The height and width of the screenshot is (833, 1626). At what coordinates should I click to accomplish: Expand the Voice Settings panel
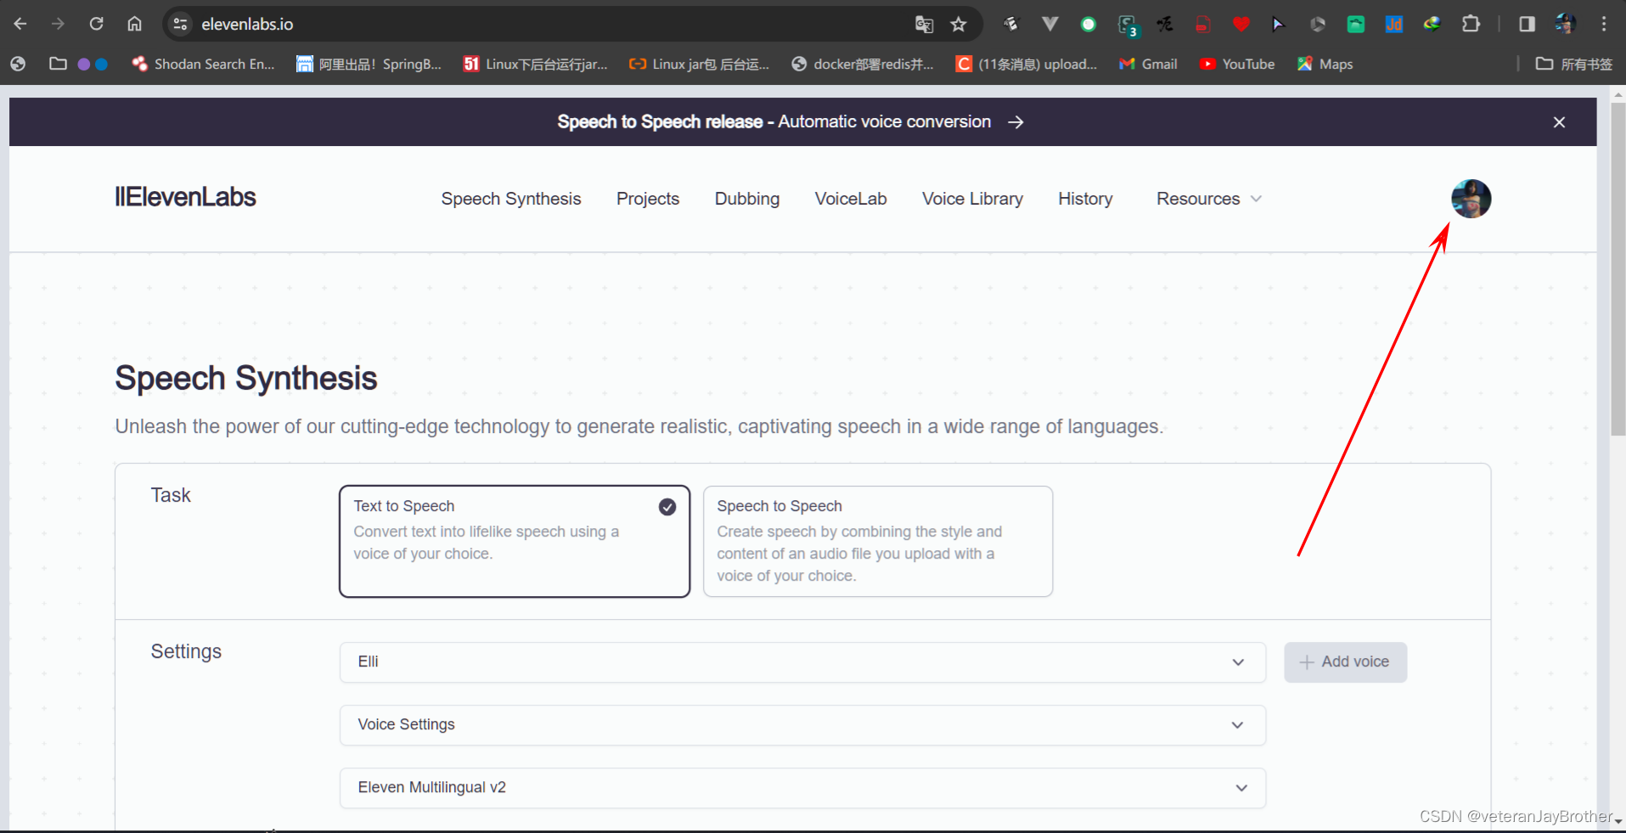(802, 725)
